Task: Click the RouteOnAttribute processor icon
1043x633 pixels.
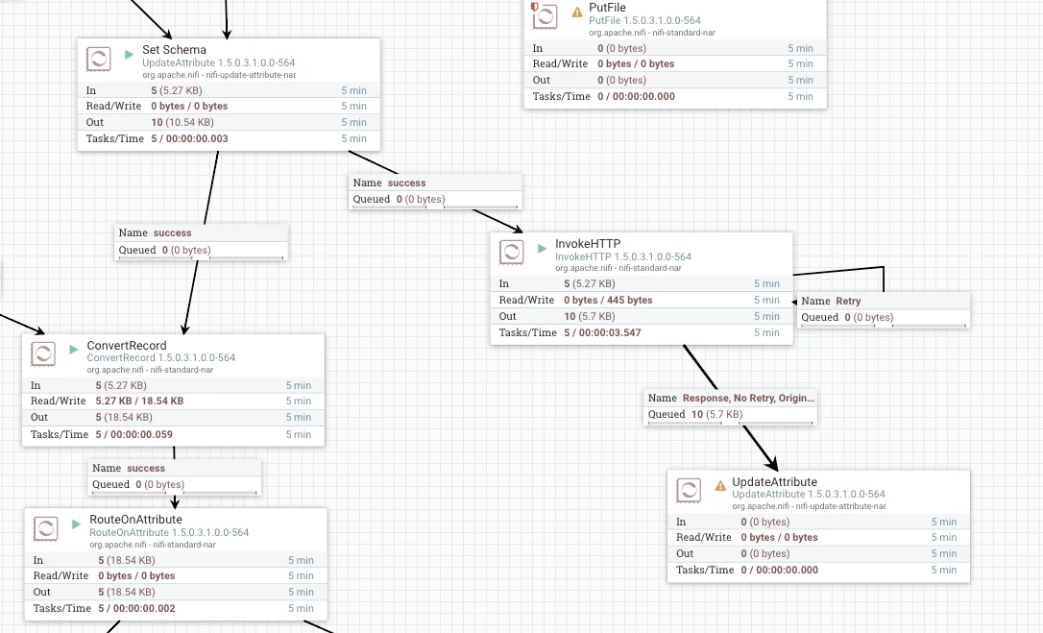Action: pos(46,528)
